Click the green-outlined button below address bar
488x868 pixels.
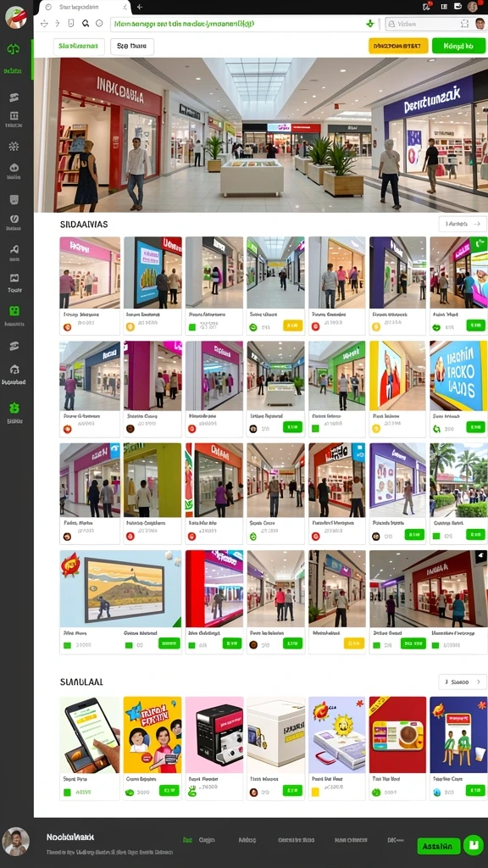click(x=79, y=47)
